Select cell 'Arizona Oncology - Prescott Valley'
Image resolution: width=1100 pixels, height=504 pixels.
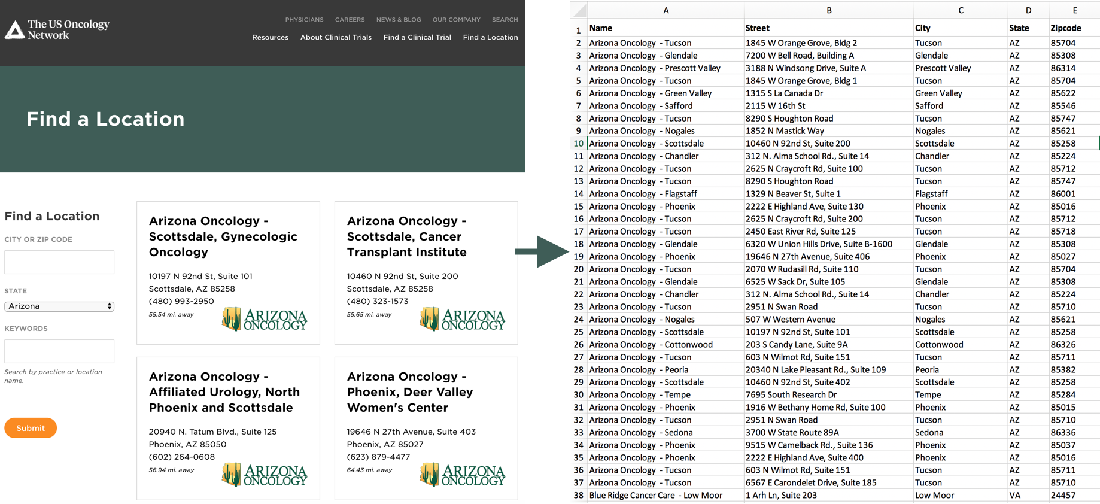(x=666, y=68)
